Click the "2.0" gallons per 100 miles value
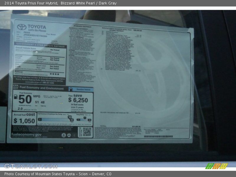This screenshot has width=236, height=177. (x=20, y=109)
